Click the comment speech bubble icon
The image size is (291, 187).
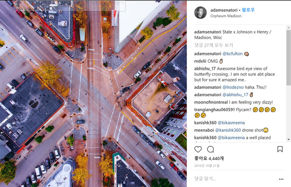click(x=211, y=149)
